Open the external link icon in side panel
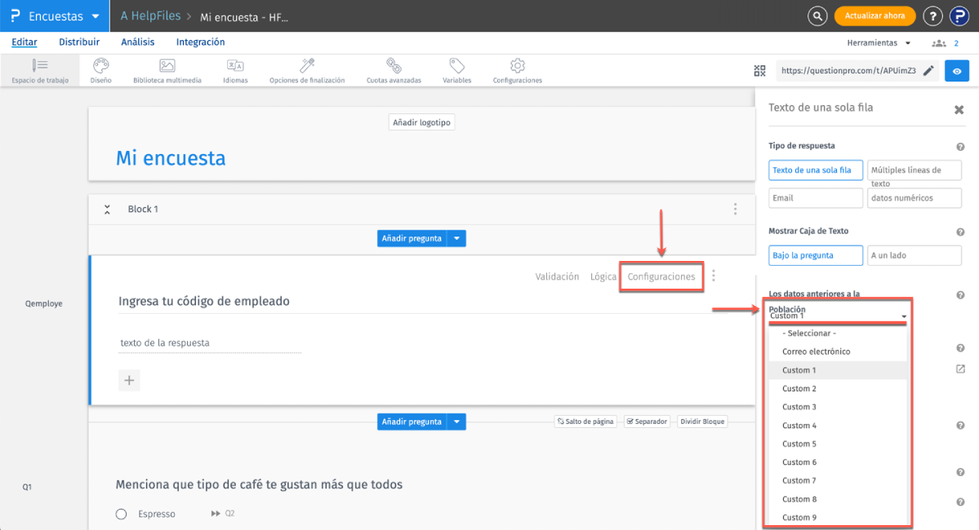 (960, 369)
